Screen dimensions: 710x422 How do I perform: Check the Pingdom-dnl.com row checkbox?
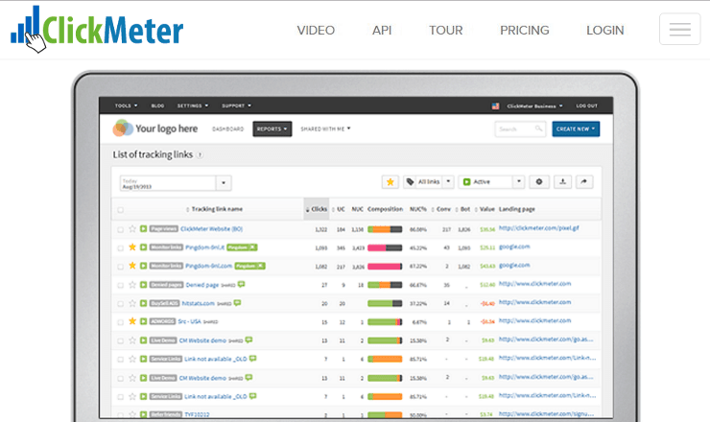pos(121,267)
